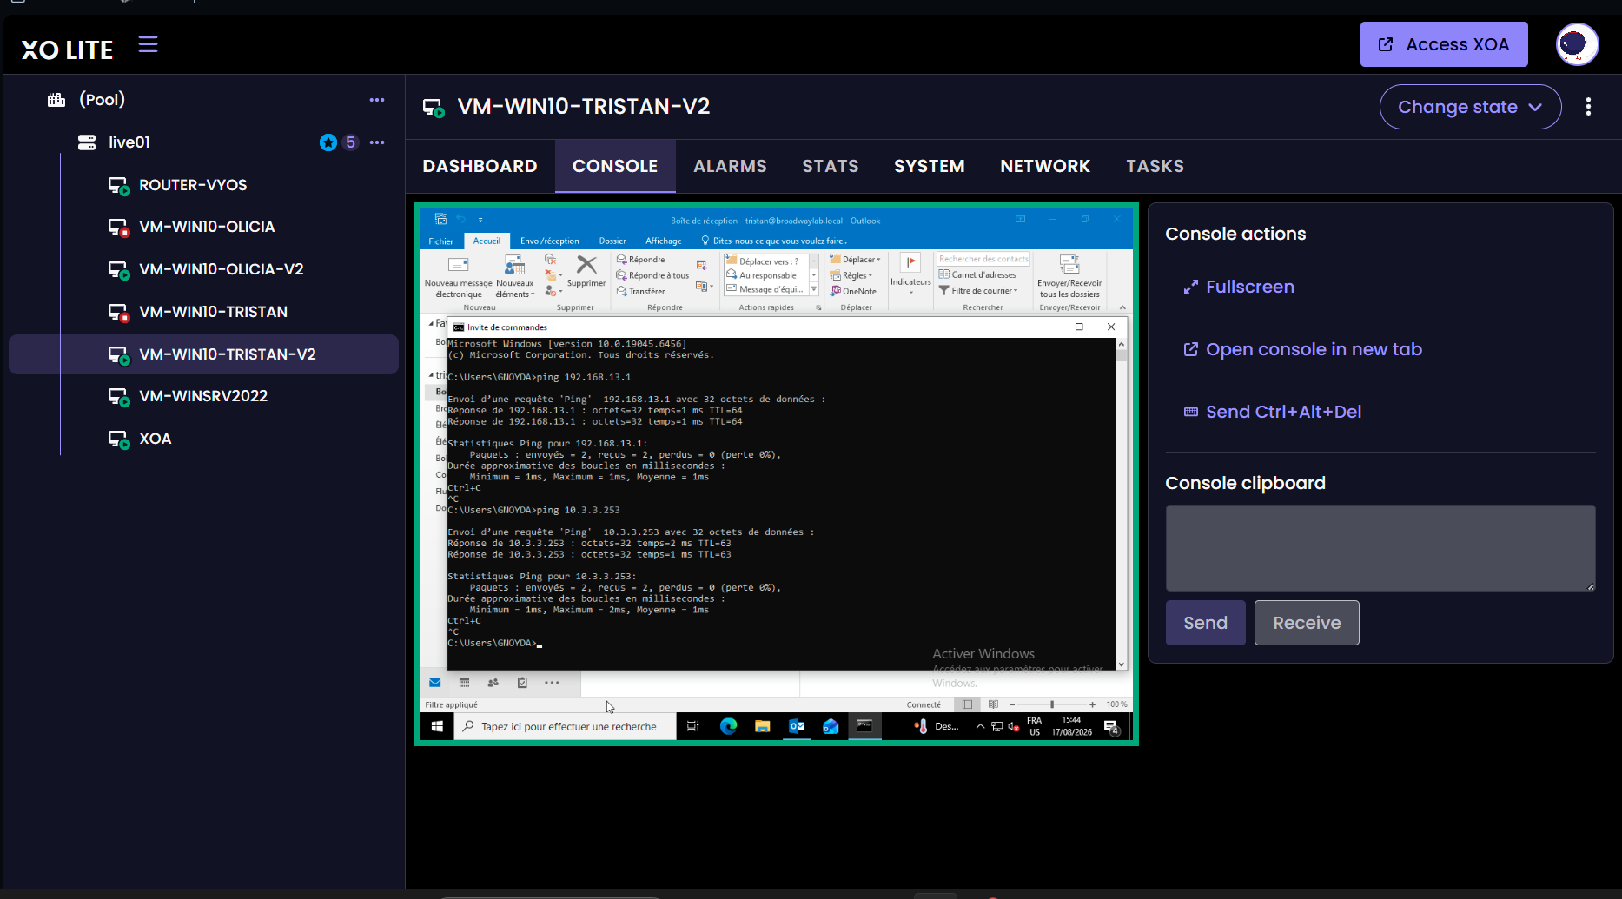Open Outlook People view at bottom navigation
Viewport: 1622px width, 899px height.
coord(493,683)
